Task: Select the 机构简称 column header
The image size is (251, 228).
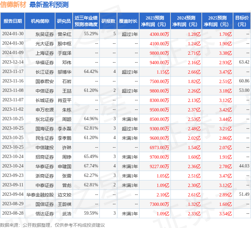Action: click(x=40, y=21)
